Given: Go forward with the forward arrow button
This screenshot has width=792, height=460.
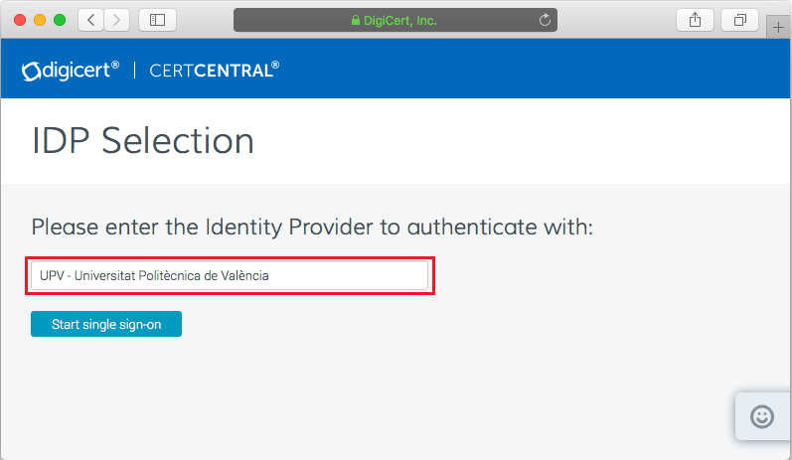Looking at the screenshot, I should point(116,20).
